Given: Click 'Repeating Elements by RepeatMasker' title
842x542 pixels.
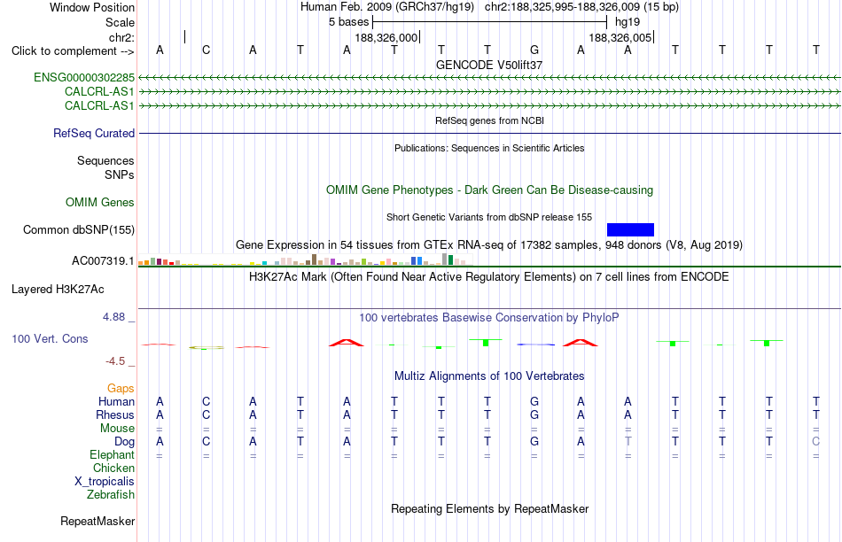Looking at the screenshot, I should [x=490, y=508].
